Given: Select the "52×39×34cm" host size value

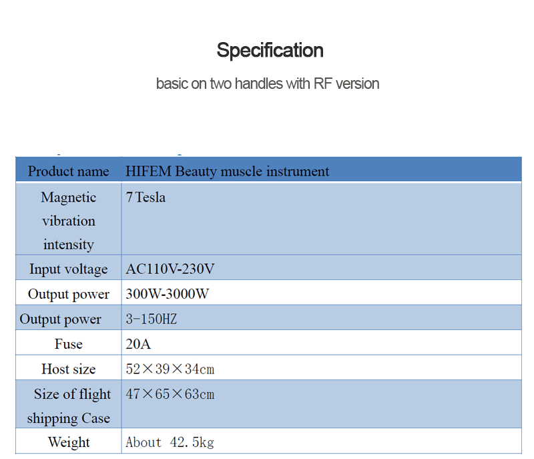Looking at the screenshot, I should click(x=170, y=369).
